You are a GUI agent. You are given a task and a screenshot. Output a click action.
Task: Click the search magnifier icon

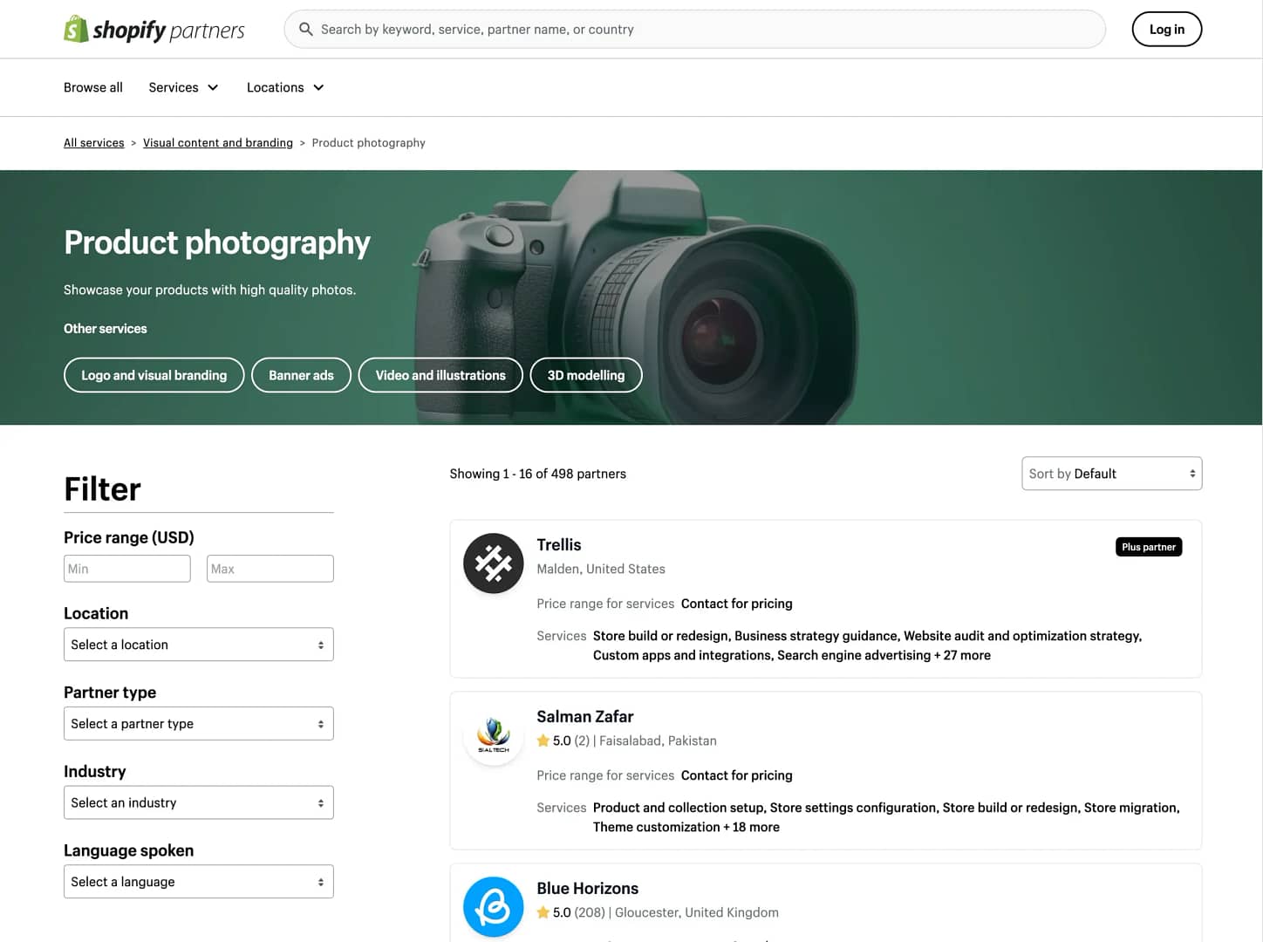306,29
